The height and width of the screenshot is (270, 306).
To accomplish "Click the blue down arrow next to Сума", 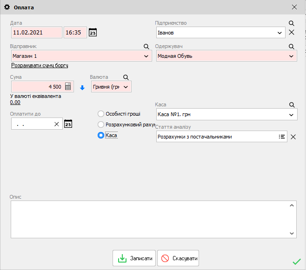I will (82, 87).
